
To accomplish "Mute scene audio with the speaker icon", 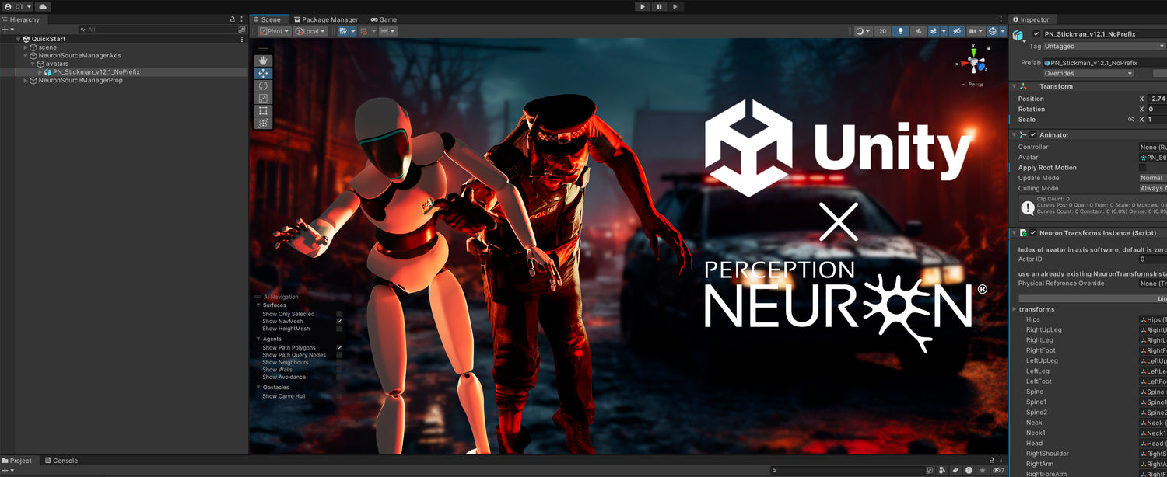I will point(918,31).
